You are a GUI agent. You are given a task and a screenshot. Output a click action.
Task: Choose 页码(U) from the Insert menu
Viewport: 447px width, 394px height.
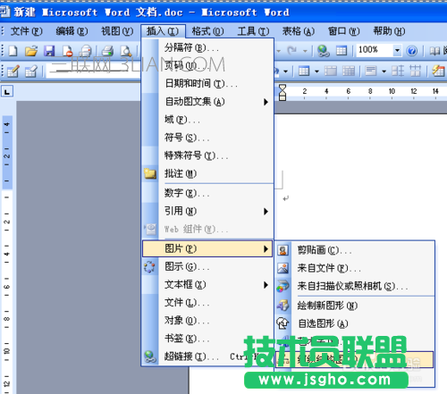pos(207,65)
